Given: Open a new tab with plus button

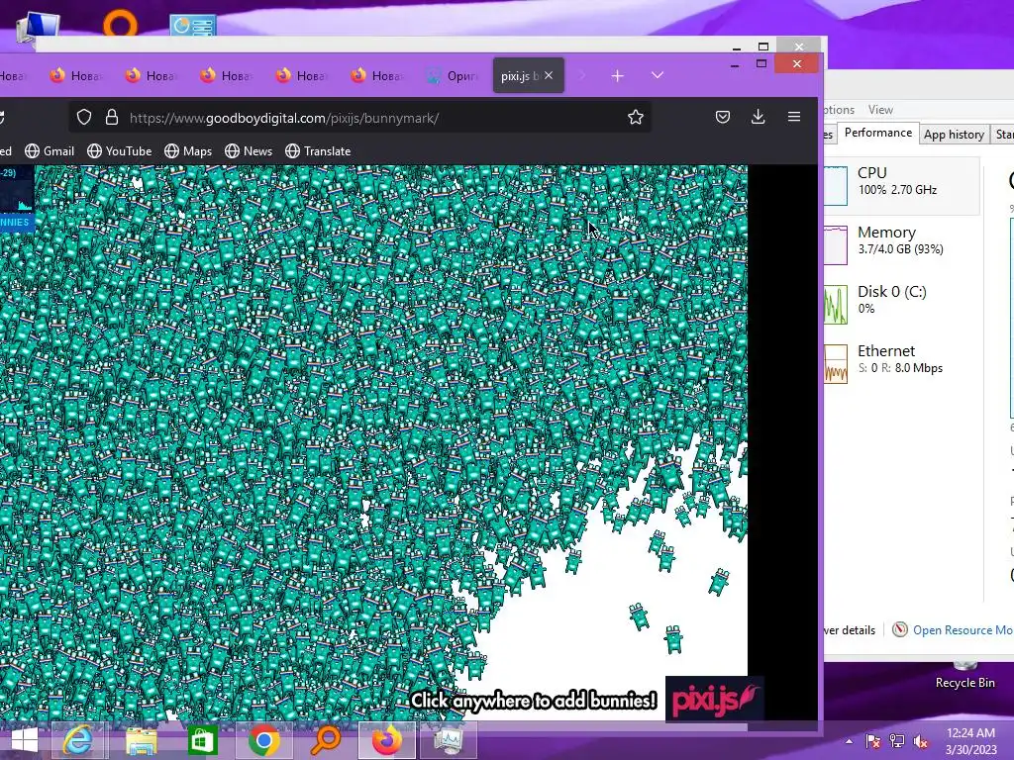Looking at the screenshot, I should [x=618, y=76].
